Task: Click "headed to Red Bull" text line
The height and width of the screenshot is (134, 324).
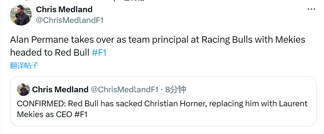Action: pyautogui.click(x=49, y=53)
